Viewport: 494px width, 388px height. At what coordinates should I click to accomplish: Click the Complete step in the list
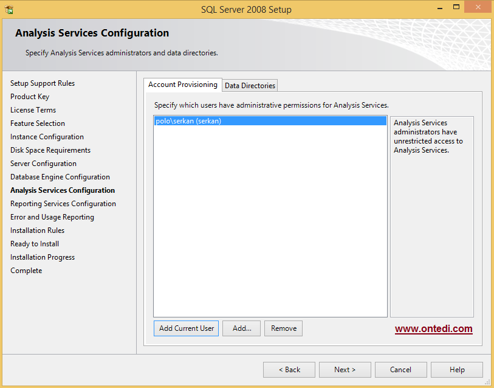click(x=26, y=271)
